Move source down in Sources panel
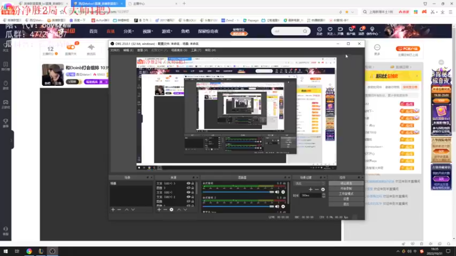Viewport: 456px width, 256px height. click(x=185, y=209)
